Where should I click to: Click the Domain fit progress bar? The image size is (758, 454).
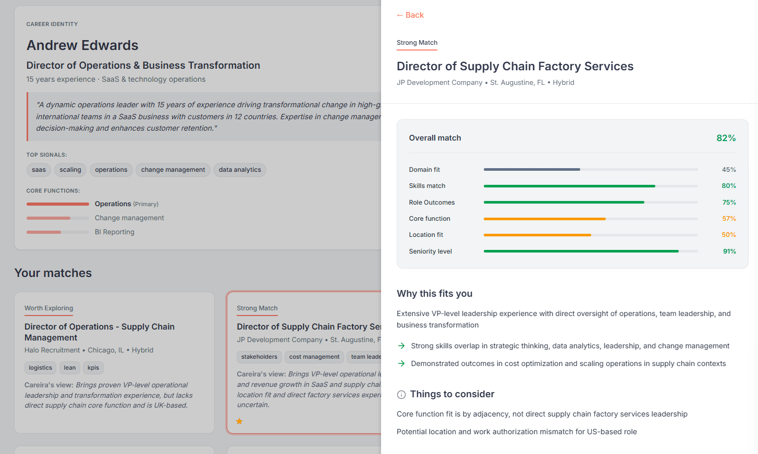(x=591, y=169)
